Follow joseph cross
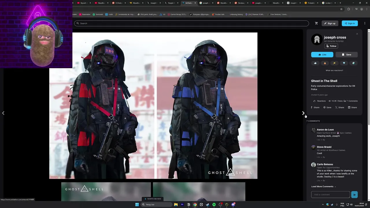370x208 pixels. [331, 46]
